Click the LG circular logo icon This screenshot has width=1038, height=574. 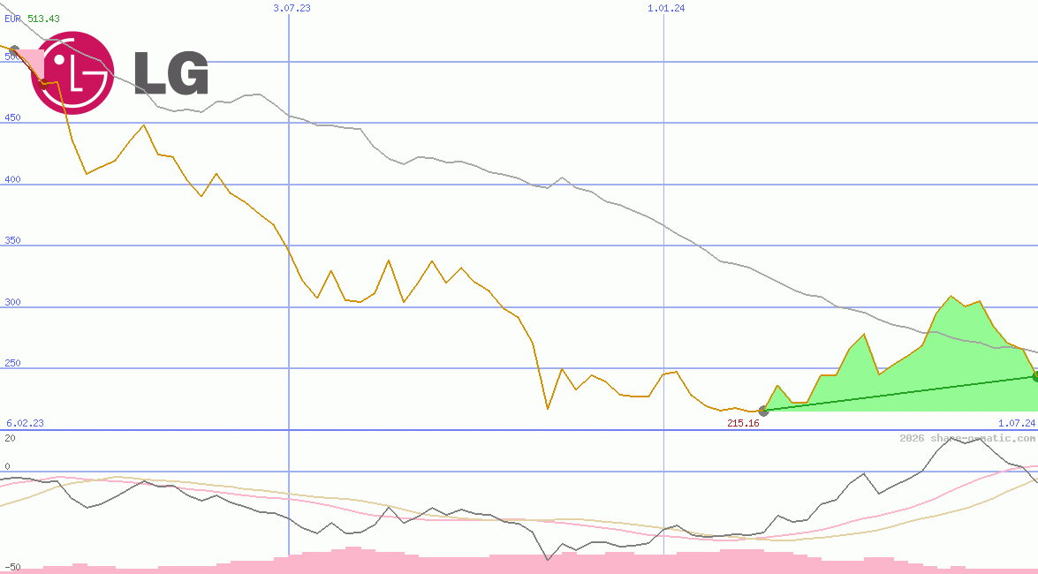click(72, 72)
